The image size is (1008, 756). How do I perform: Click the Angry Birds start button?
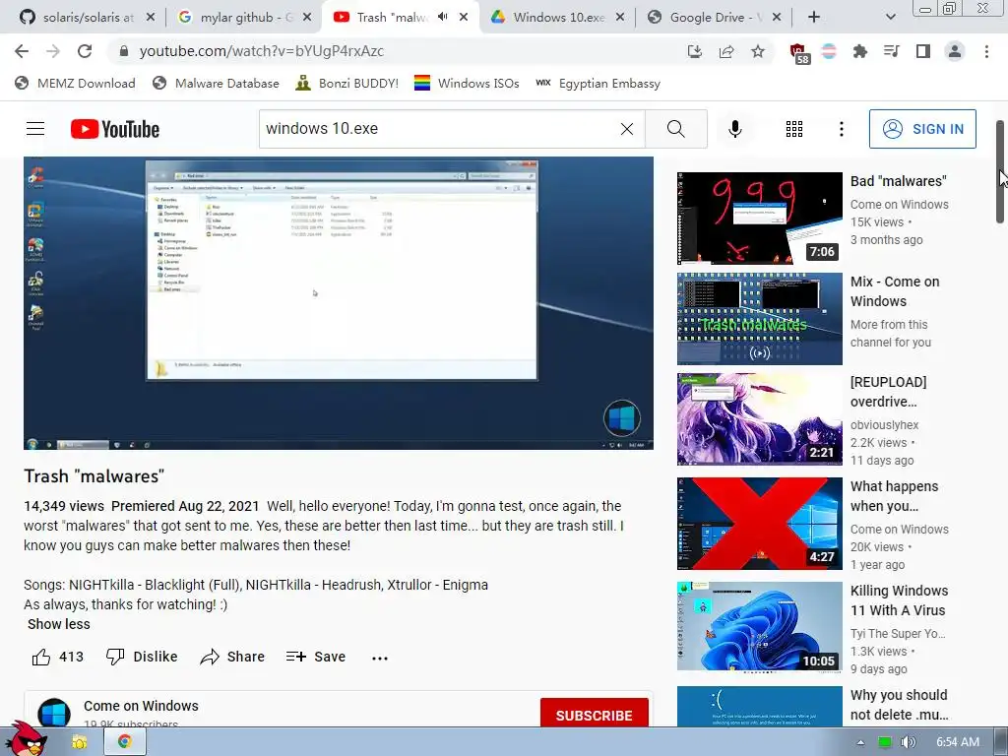point(26,739)
